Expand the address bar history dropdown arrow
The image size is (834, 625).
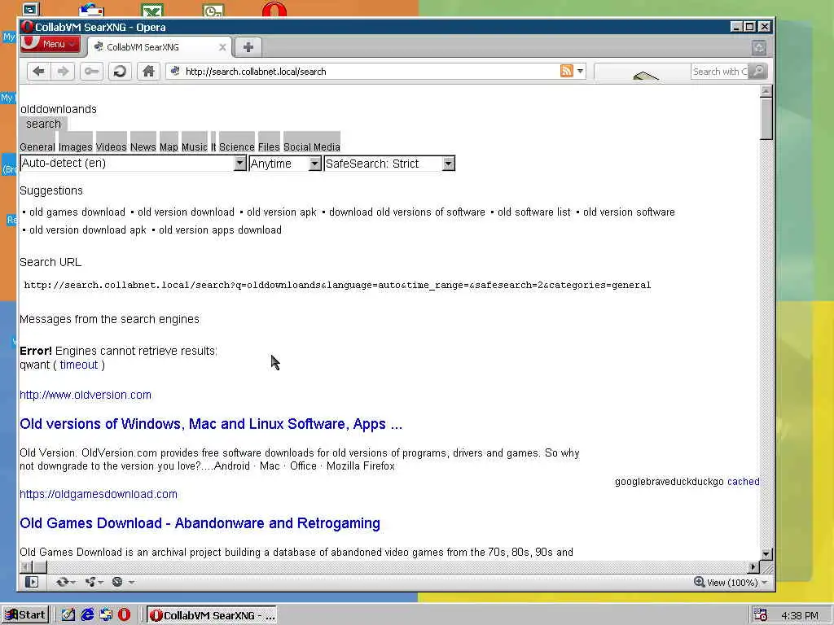tap(580, 71)
